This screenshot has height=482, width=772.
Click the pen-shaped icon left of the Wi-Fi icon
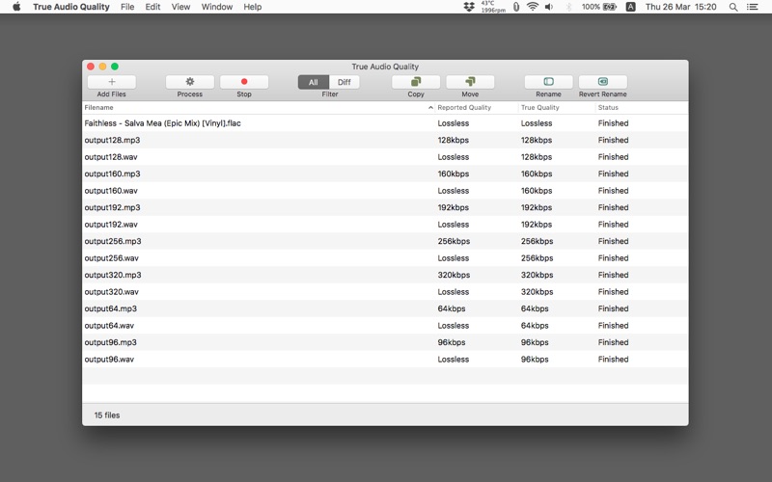click(x=516, y=7)
